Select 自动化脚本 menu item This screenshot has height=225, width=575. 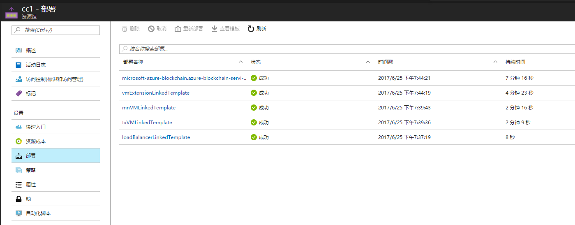coord(38,213)
